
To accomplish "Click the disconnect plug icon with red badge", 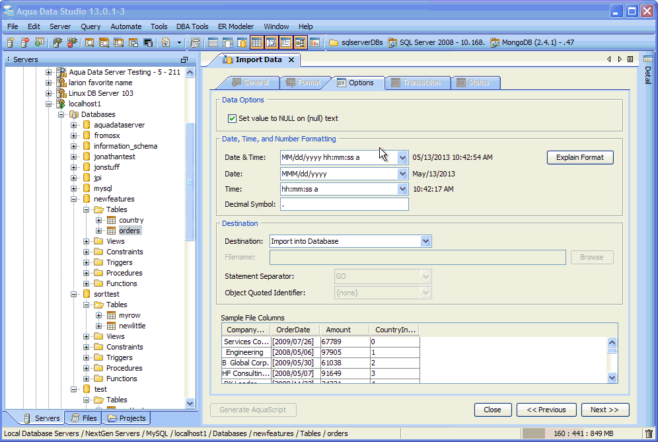I will tap(72, 42).
